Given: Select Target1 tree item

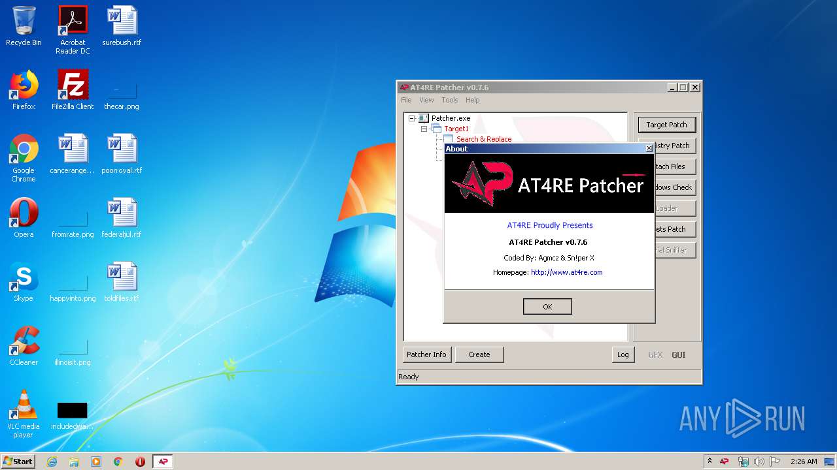Looking at the screenshot, I should coord(456,129).
